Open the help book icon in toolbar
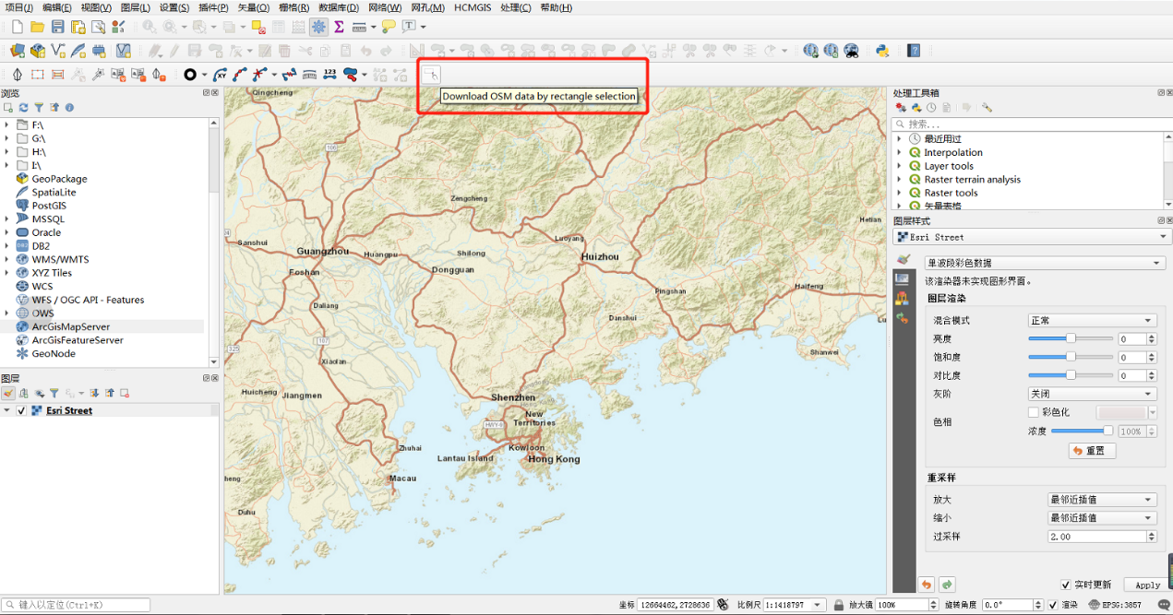This screenshot has height=615, width=1173. (914, 51)
